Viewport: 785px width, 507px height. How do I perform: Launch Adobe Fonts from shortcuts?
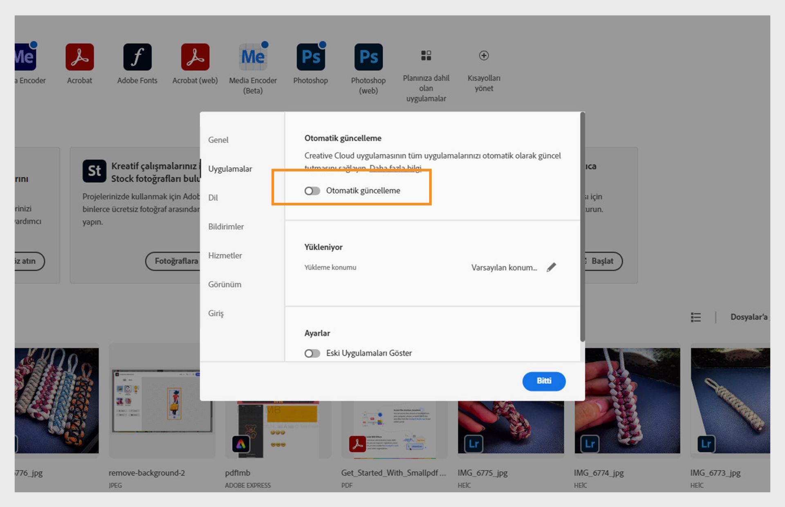click(137, 57)
